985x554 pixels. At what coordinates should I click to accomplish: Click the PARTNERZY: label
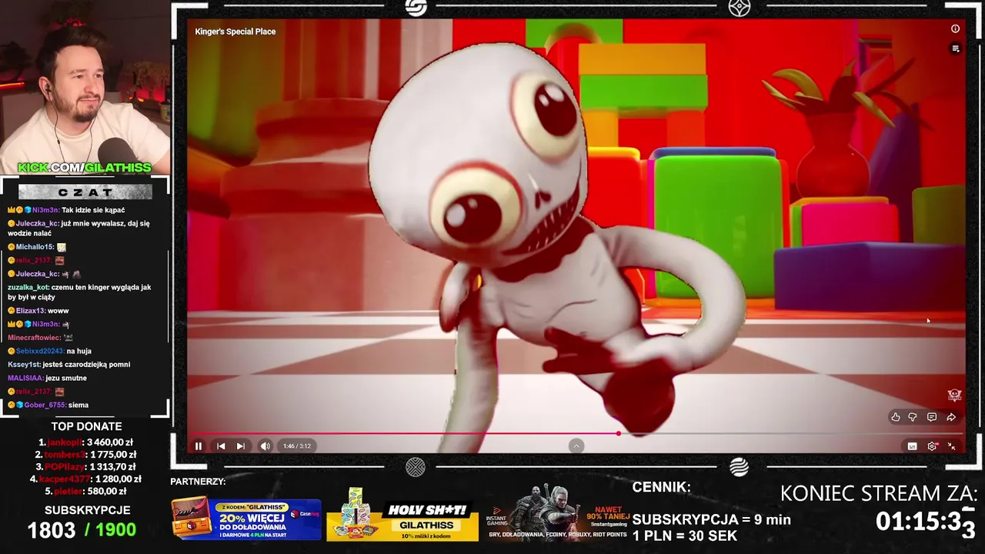(x=198, y=482)
